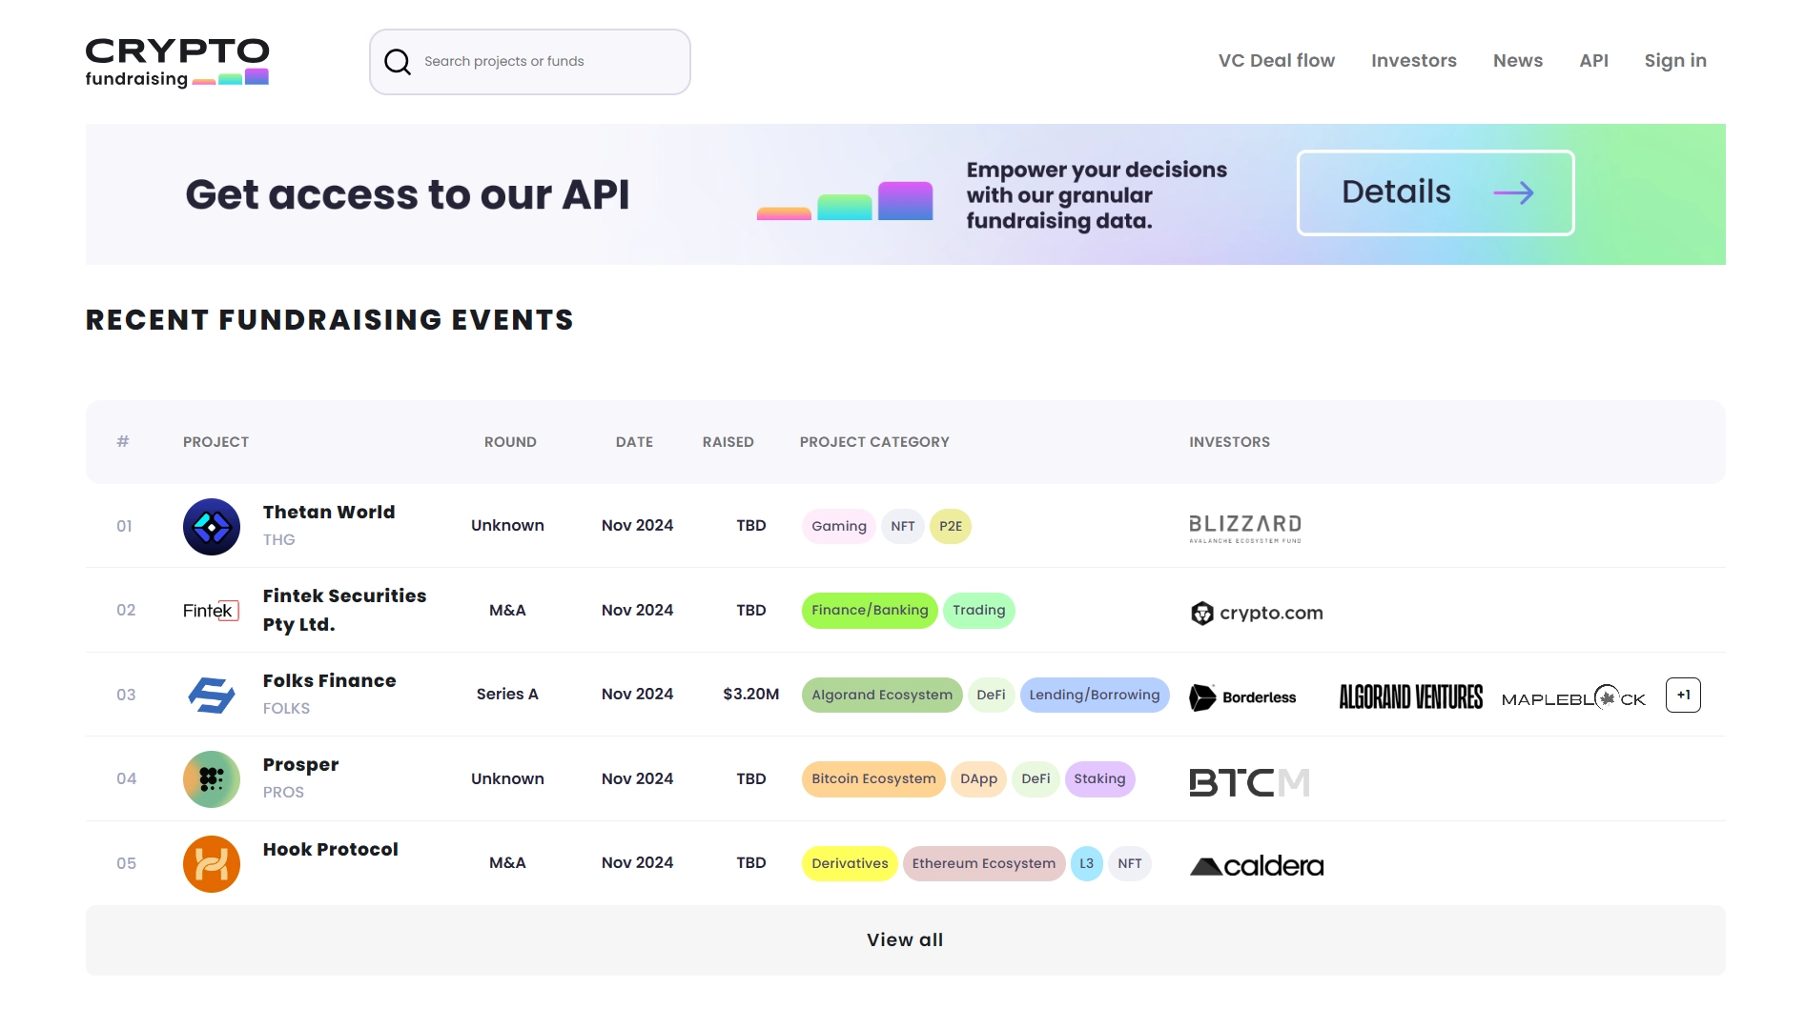Click the search magnifier icon

(398, 62)
